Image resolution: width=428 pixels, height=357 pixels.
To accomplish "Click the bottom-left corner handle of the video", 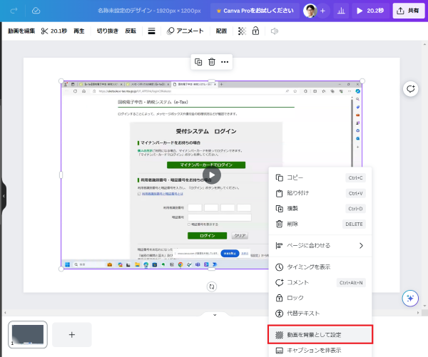I will [x=61, y=269].
